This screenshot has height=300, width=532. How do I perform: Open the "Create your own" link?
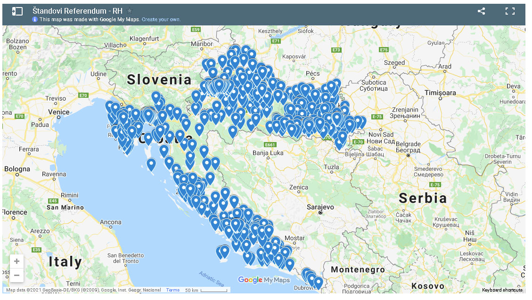(161, 19)
